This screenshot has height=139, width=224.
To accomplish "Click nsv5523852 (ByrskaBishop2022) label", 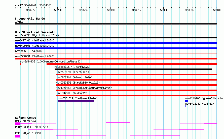I will (x=78, y=83).
